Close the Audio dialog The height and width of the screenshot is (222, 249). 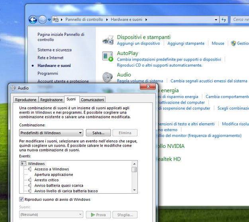click(148, 86)
